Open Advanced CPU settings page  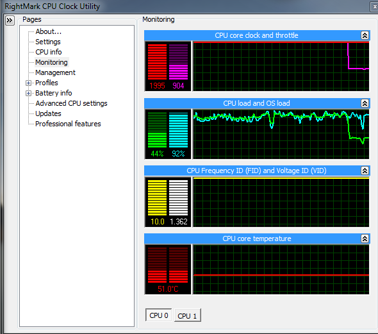point(71,103)
